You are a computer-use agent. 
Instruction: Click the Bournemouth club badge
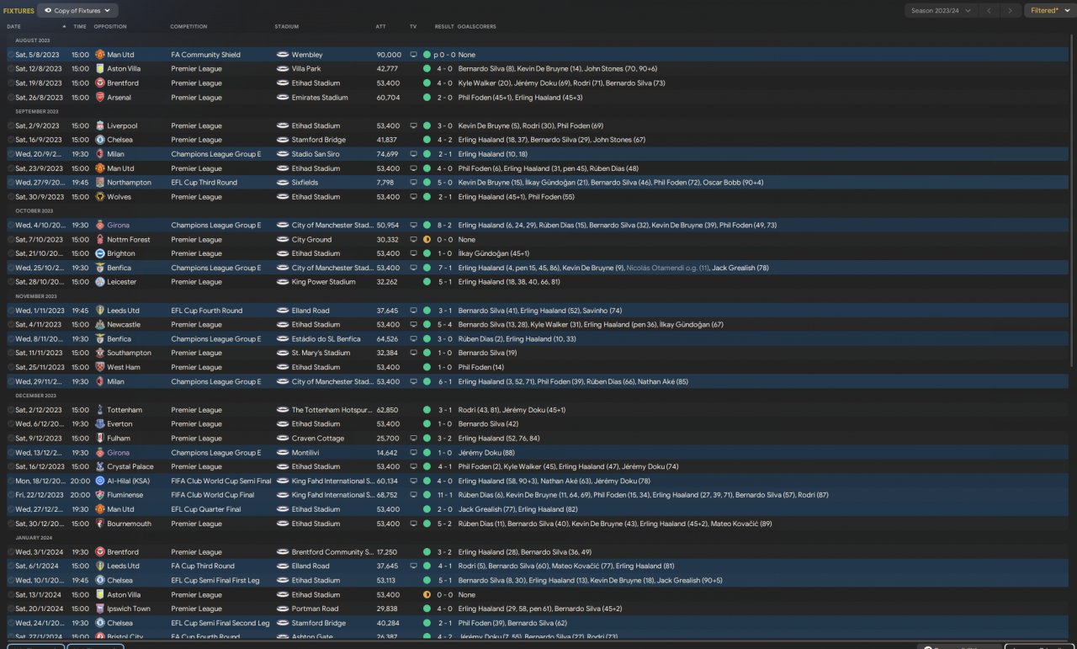pos(99,524)
